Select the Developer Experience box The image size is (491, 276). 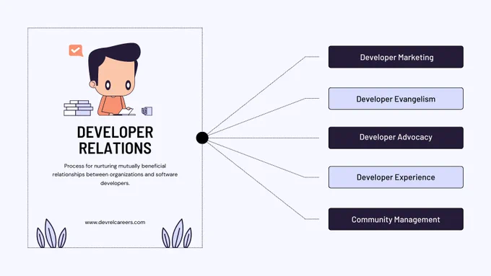tap(396, 177)
